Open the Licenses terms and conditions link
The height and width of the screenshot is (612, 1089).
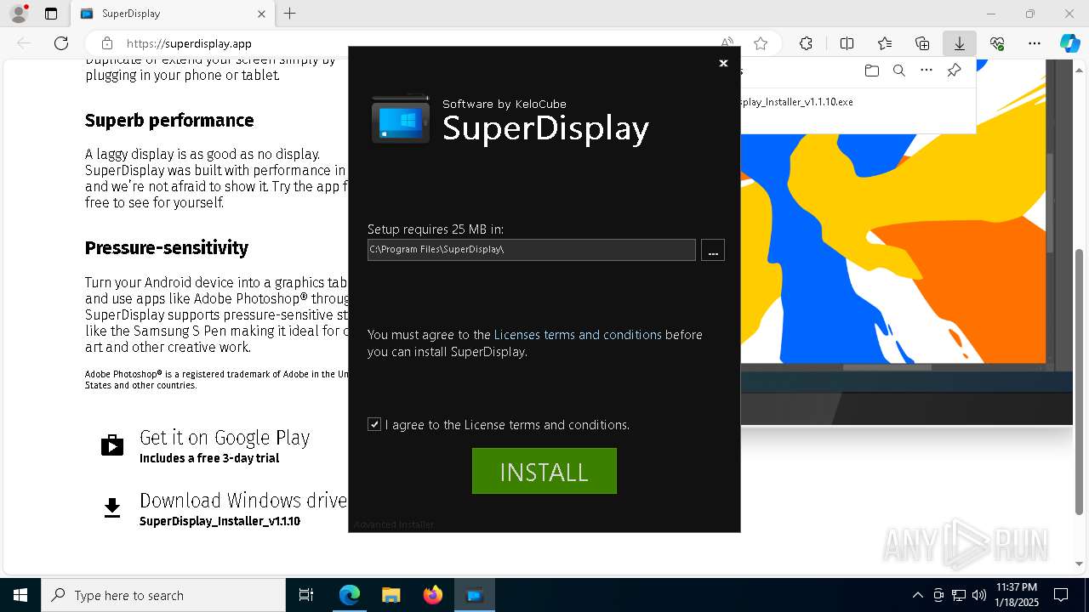click(x=578, y=335)
